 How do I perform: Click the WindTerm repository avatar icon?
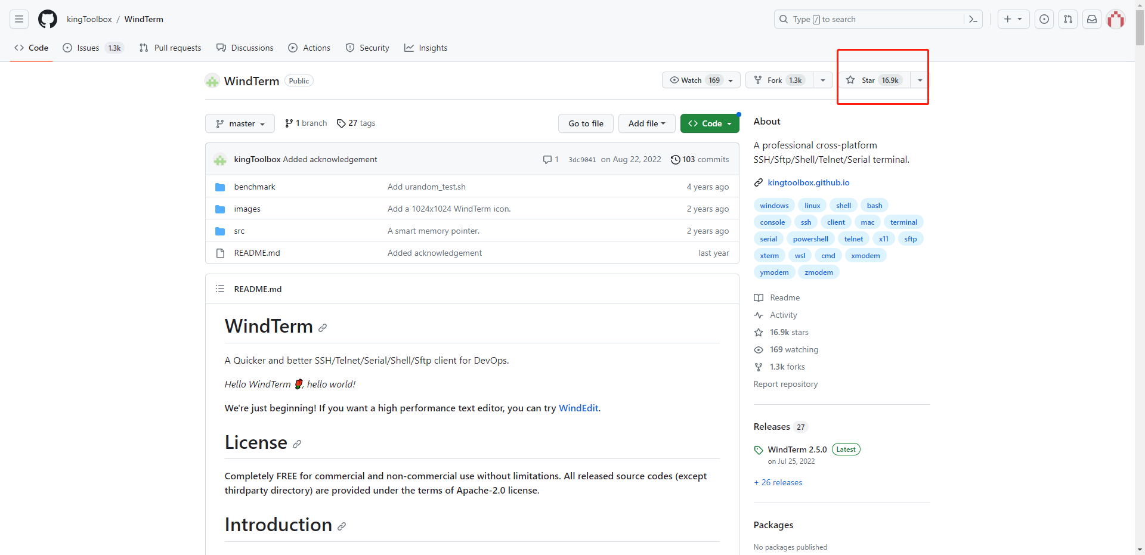(212, 81)
